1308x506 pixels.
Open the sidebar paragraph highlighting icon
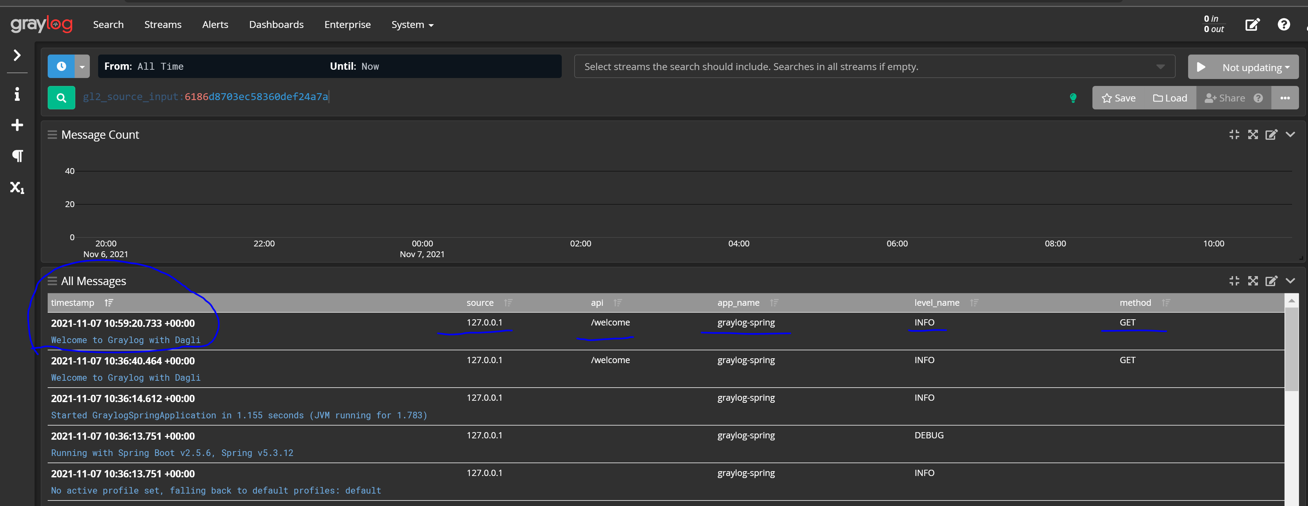[17, 156]
